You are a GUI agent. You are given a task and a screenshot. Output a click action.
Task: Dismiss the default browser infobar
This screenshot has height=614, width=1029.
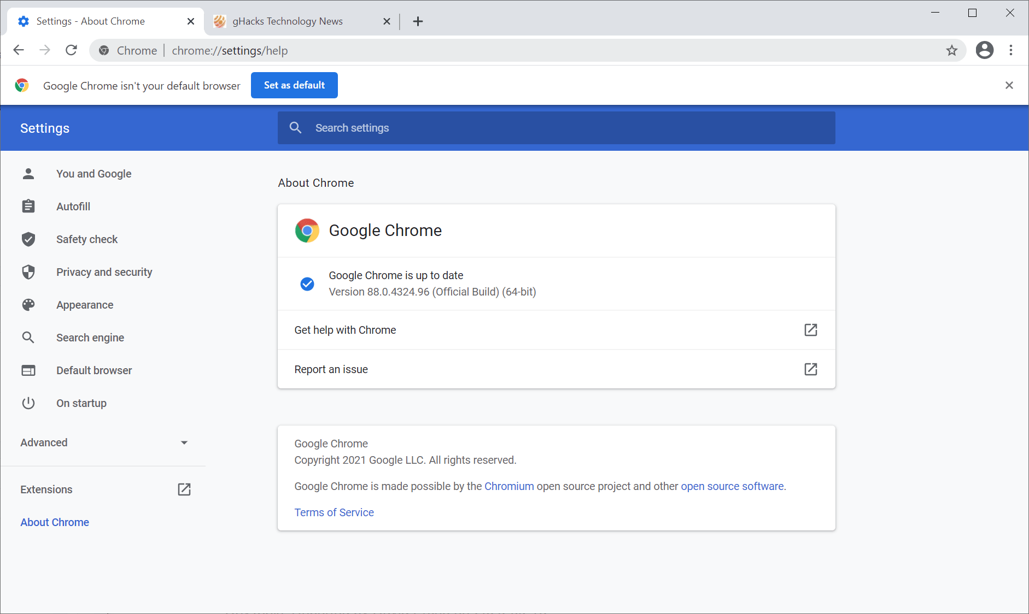pyautogui.click(x=1009, y=85)
